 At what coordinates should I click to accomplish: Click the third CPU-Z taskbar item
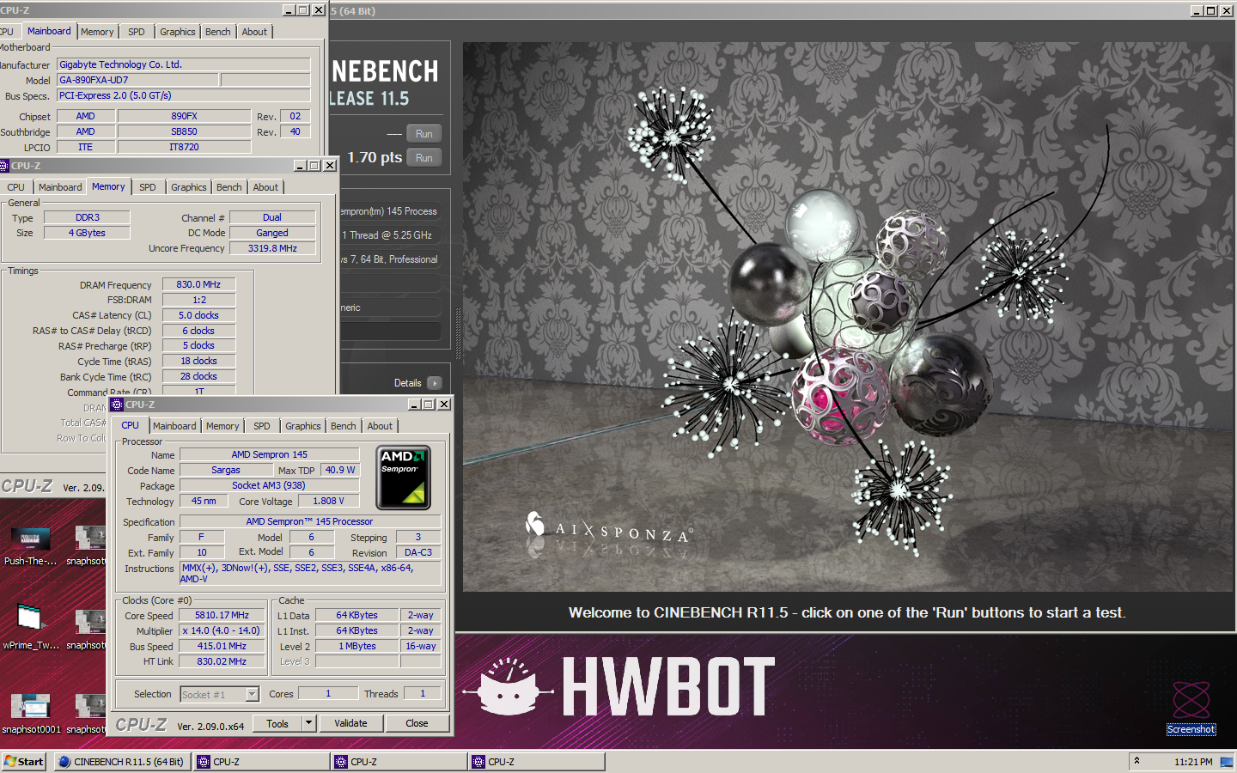(x=537, y=762)
